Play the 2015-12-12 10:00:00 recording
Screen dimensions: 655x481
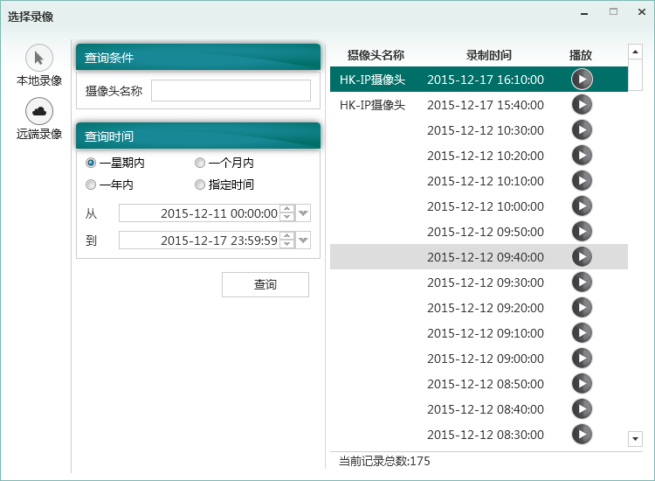582,206
